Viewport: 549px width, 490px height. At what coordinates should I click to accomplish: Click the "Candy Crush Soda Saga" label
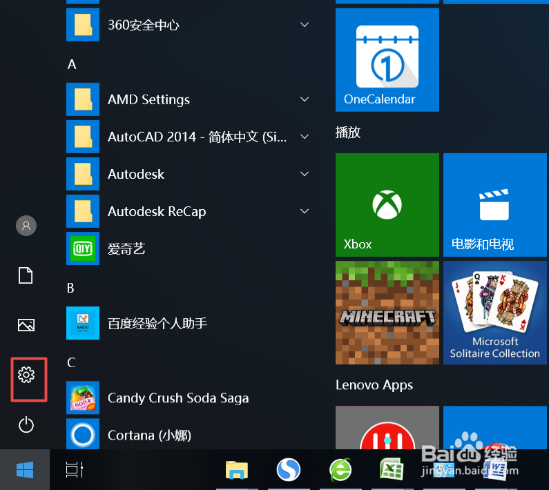178,398
